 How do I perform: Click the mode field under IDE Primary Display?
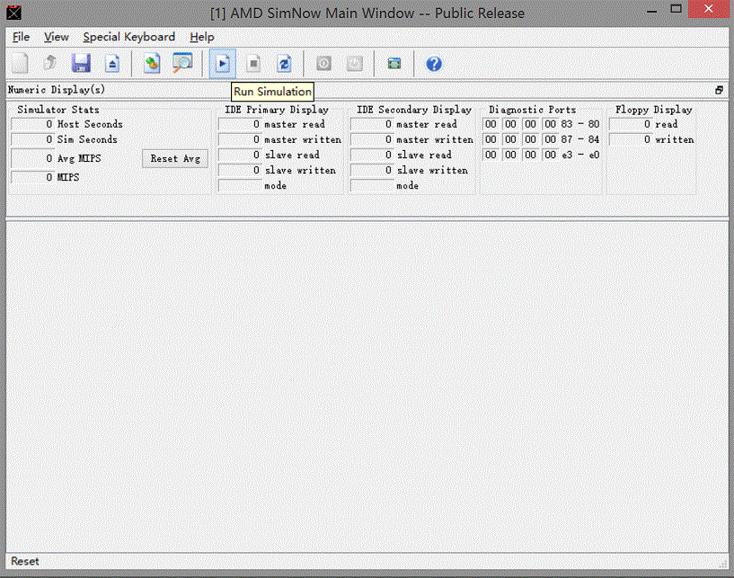241,185
